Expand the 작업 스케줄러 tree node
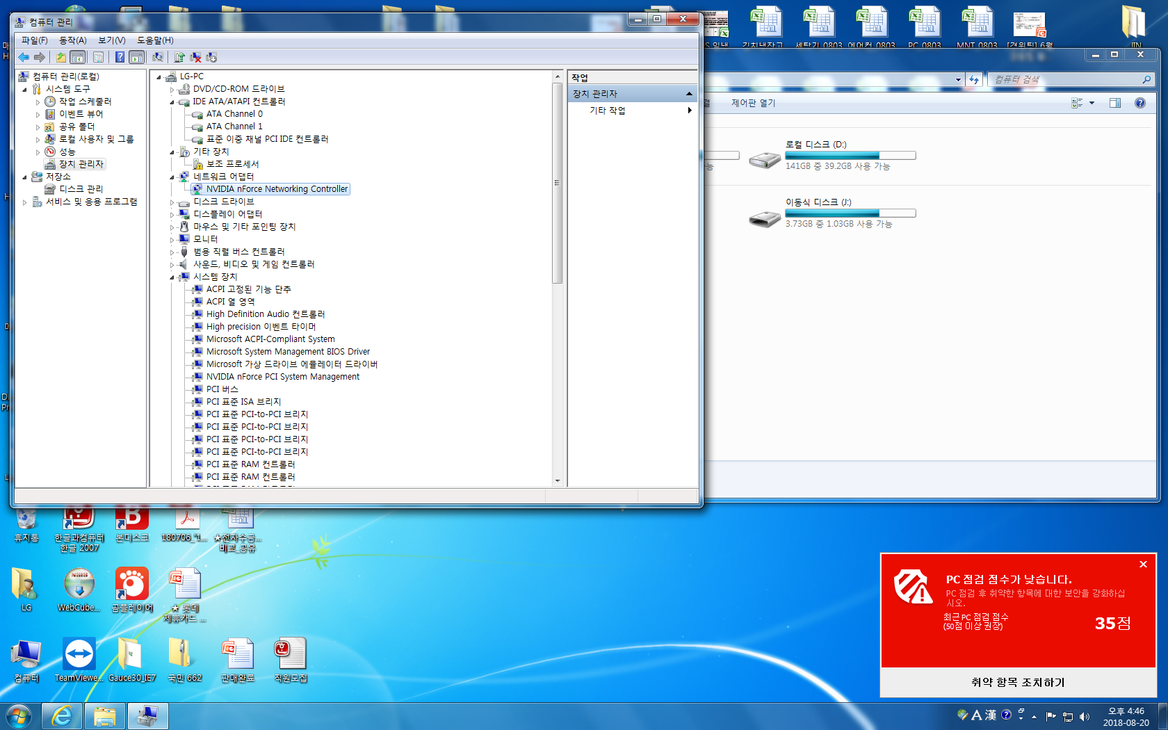The image size is (1168, 730). point(38,102)
